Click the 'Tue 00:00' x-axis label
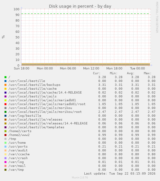This screenshot has height=181, width=160. (x=137, y=68)
